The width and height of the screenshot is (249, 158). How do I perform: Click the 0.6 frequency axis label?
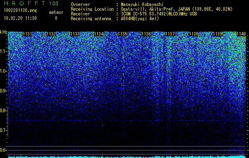[x=3, y=150]
